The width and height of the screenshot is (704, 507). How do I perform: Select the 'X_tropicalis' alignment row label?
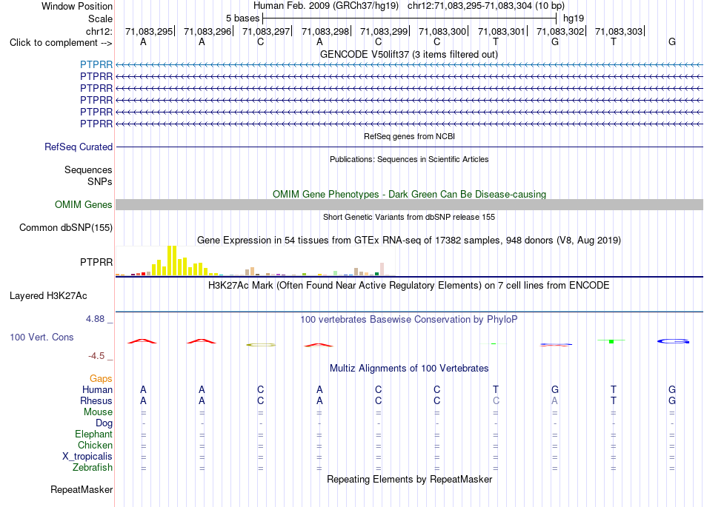coord(87,457)
